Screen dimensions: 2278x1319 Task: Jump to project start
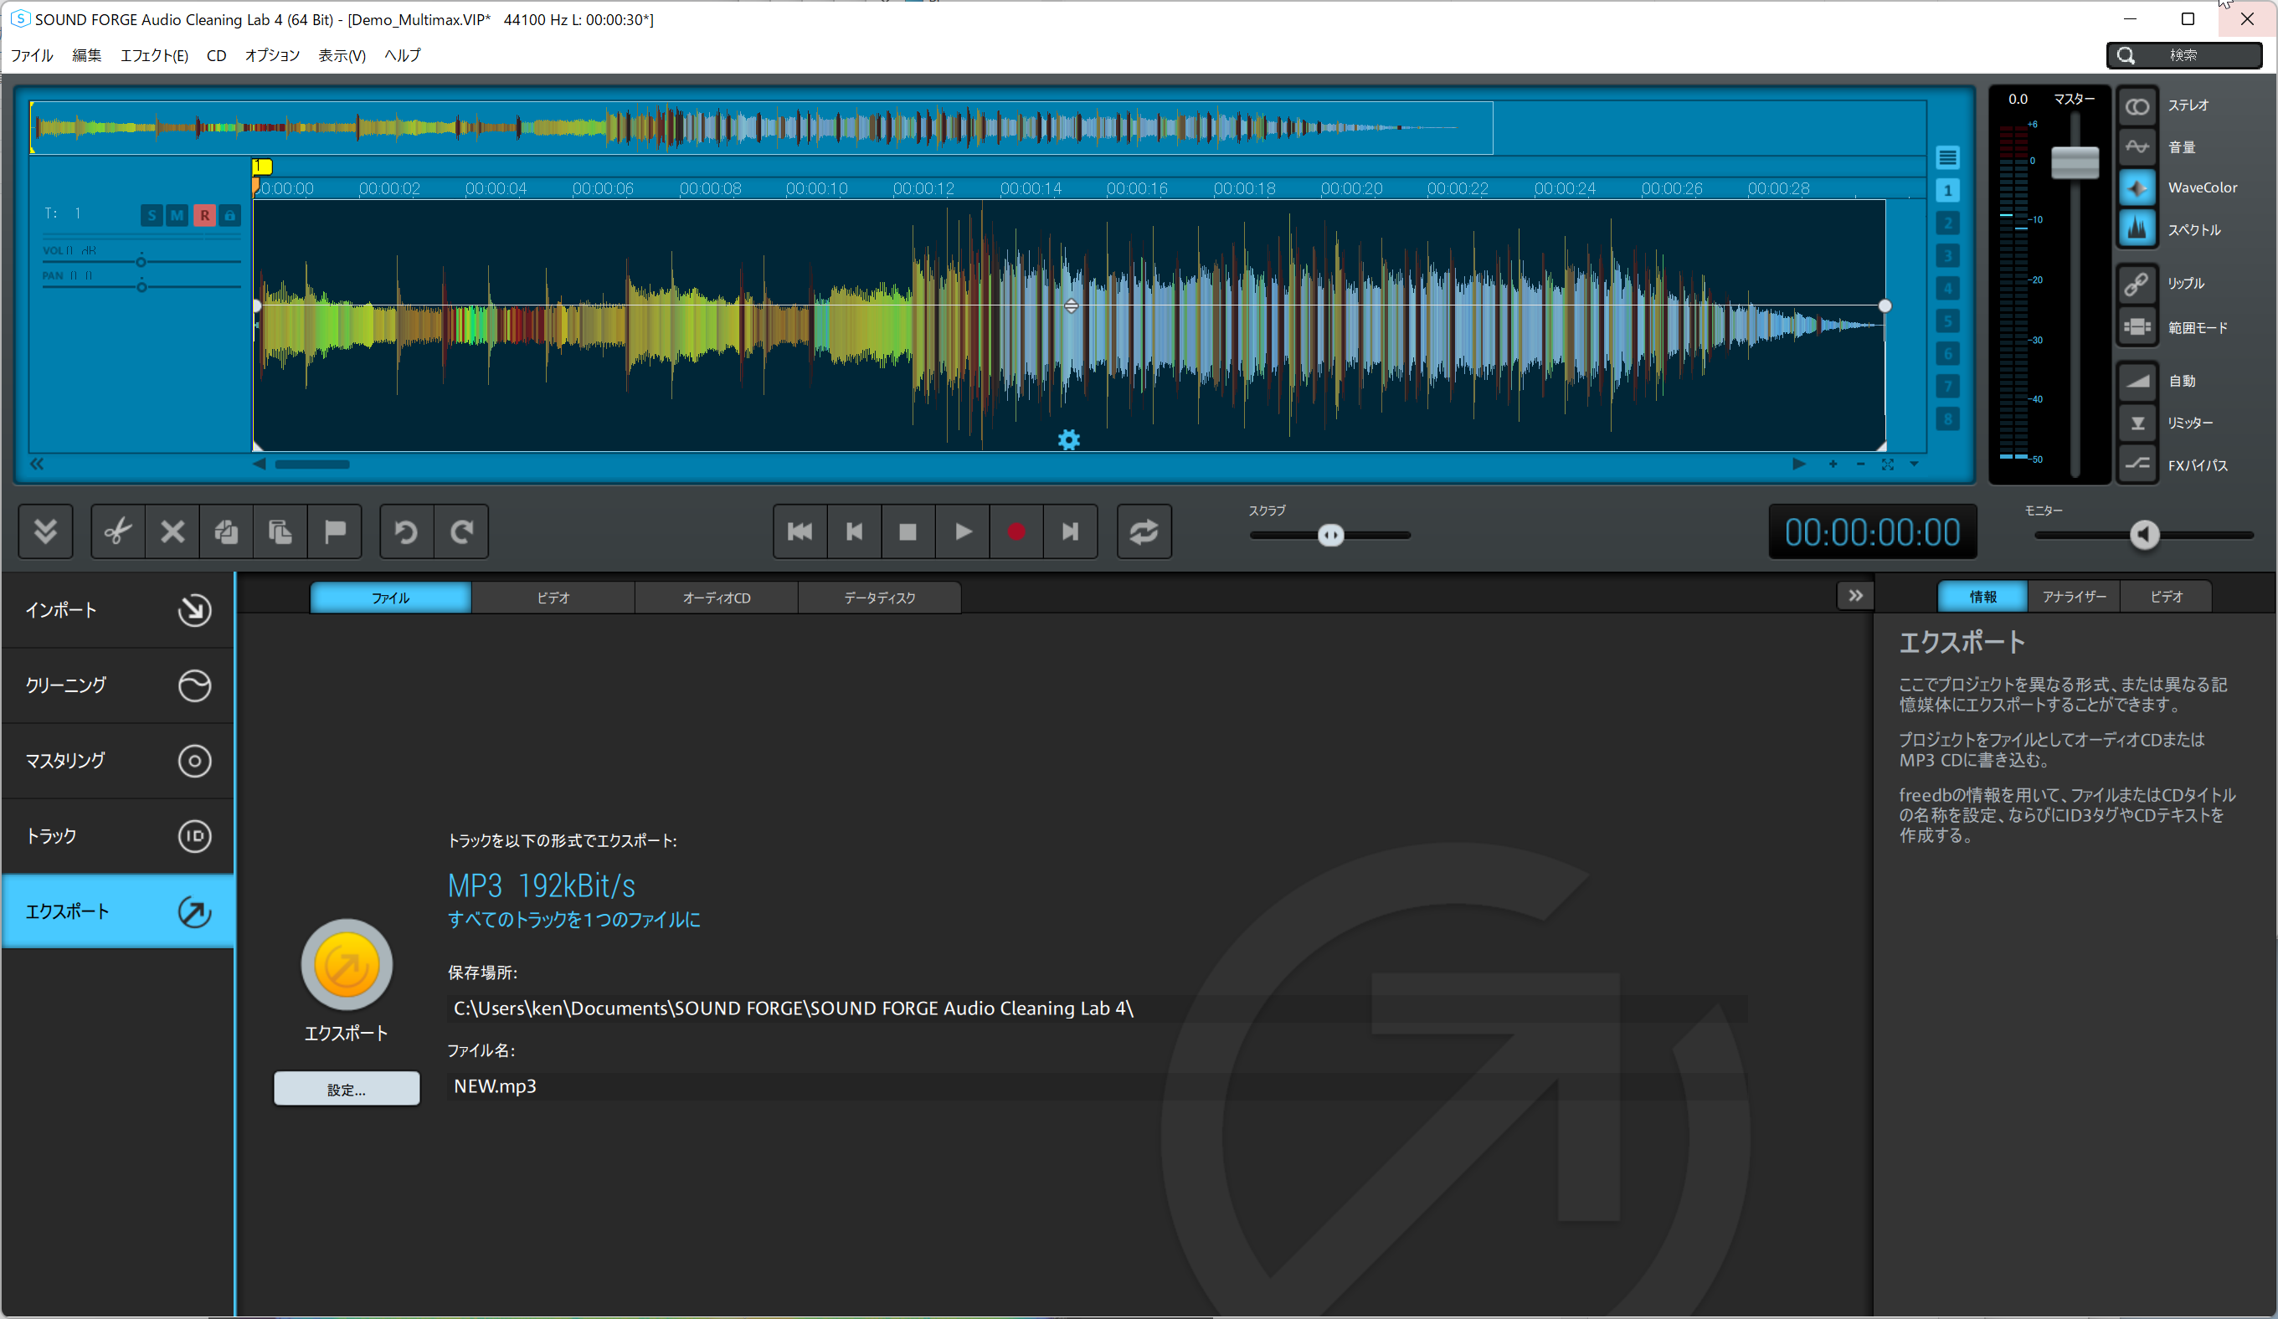(800, 531)
